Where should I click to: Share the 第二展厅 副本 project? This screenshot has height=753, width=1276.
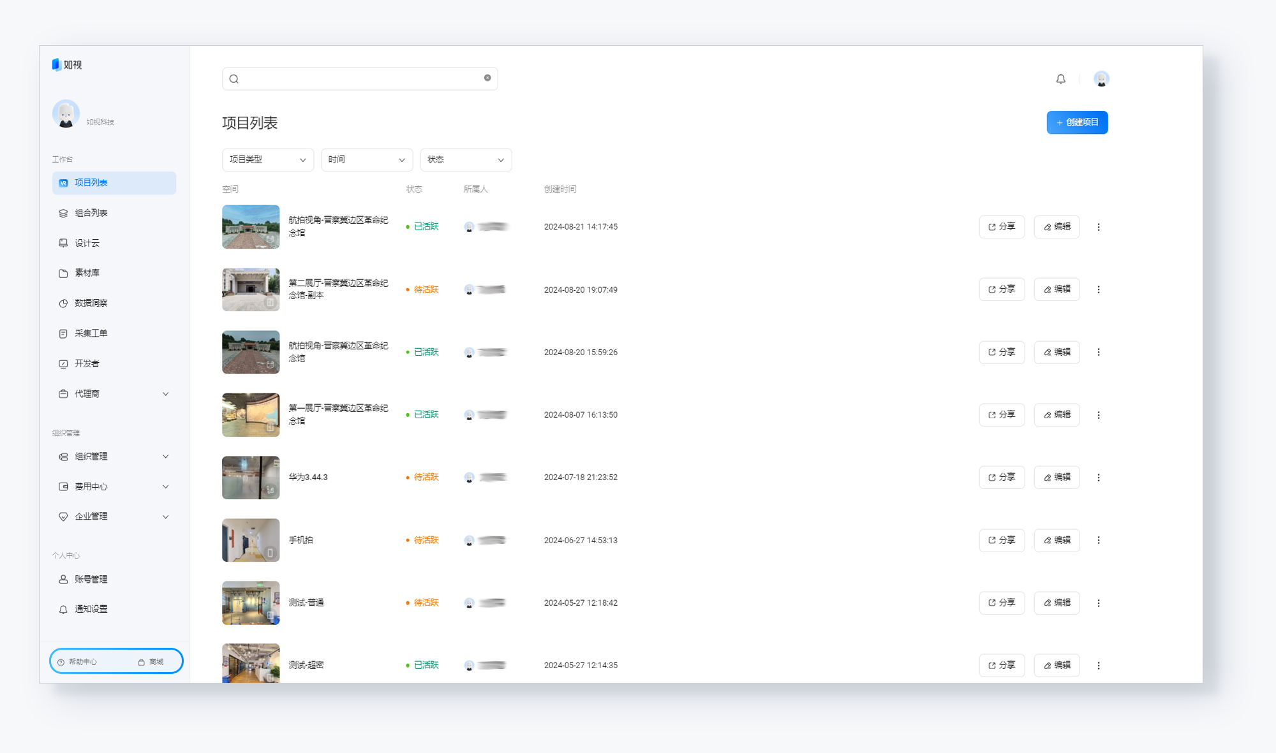tap(1002, 289)
